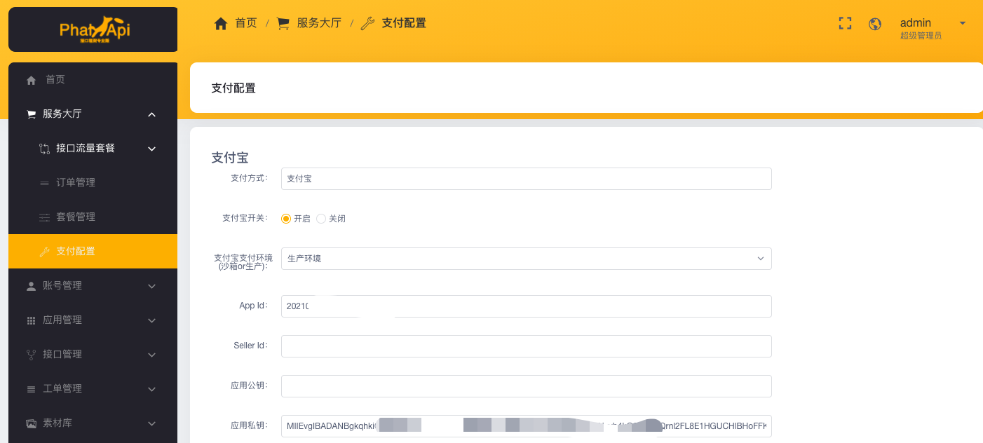The width and height of the screenshot is (983, 443).
Task: Click the PhalApi logo
Action: pos(93,29)
